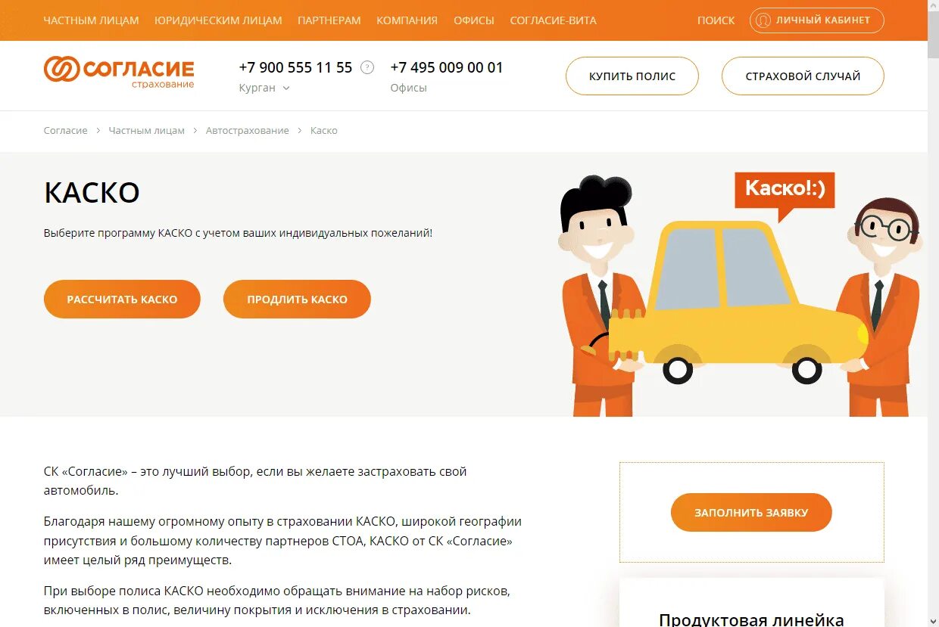Click the Рассчитать КАСКО button

tap(122, 300)
